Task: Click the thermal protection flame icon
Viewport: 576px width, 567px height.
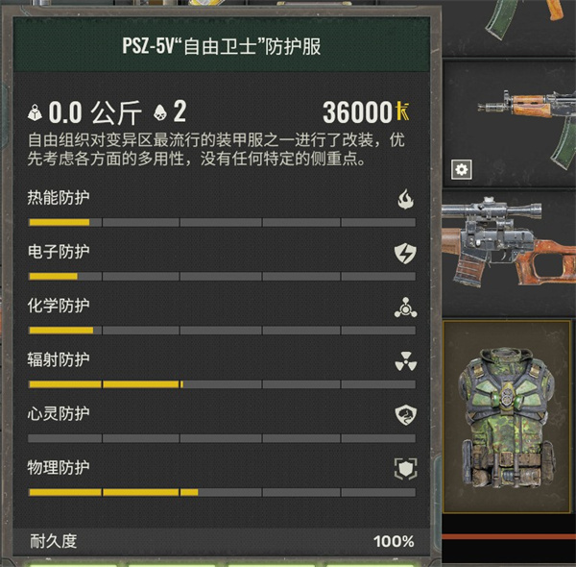Action: pyautogui.click(x=405, y=199)
